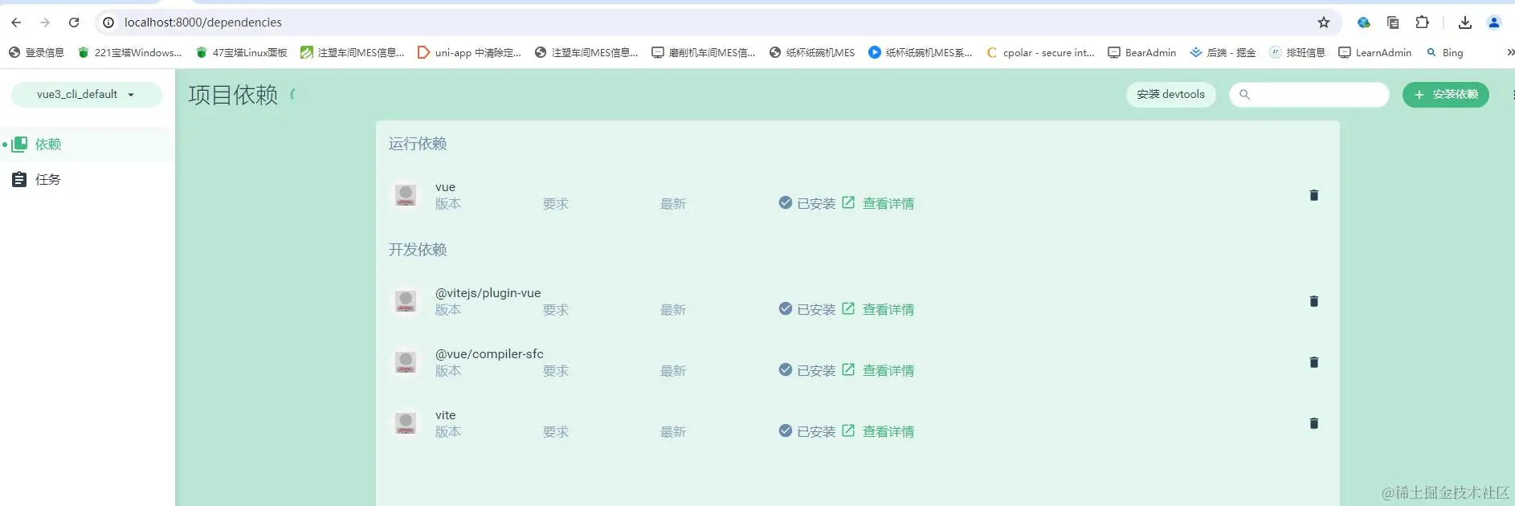Screen dimensions: 1515x506
Task: Reload the page with refresh icon
Action: [74, 22]
